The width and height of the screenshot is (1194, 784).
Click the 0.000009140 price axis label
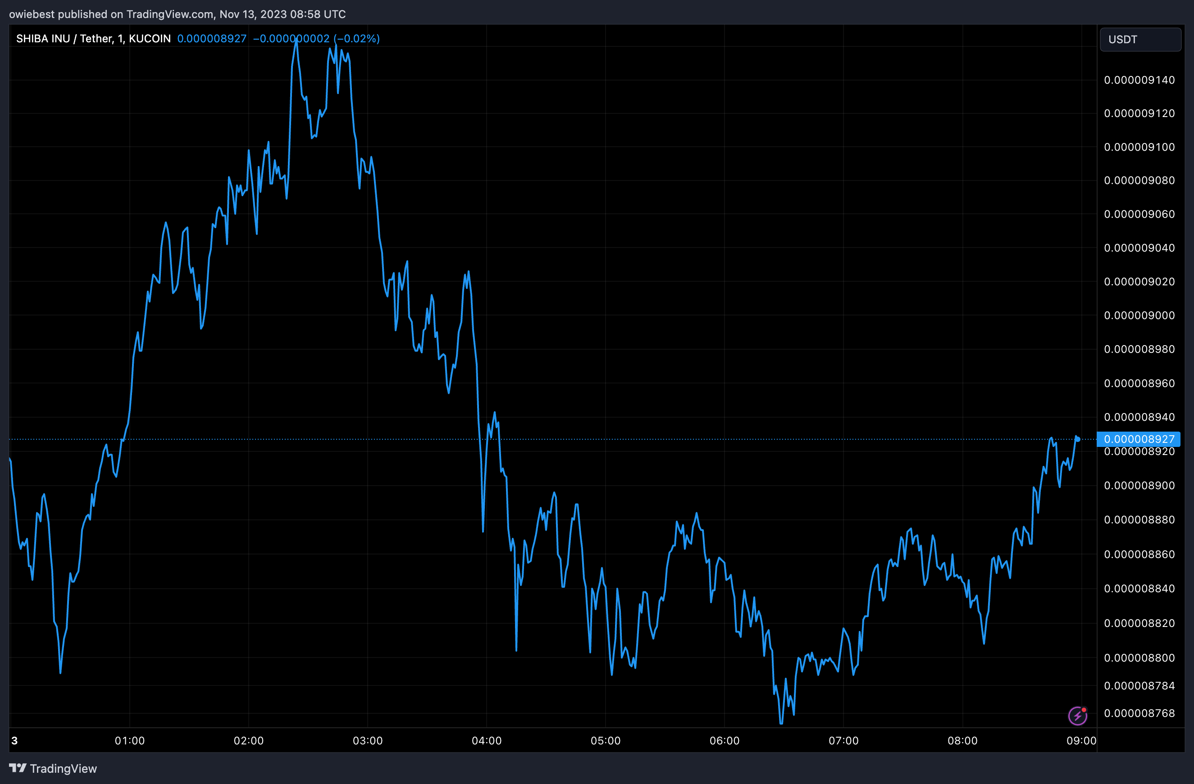1139,80
